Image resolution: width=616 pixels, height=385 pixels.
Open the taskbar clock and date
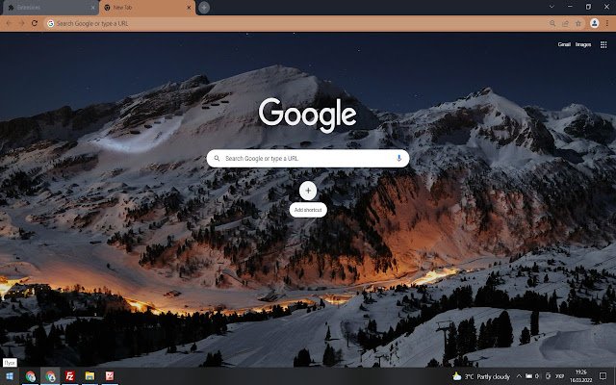581,376
